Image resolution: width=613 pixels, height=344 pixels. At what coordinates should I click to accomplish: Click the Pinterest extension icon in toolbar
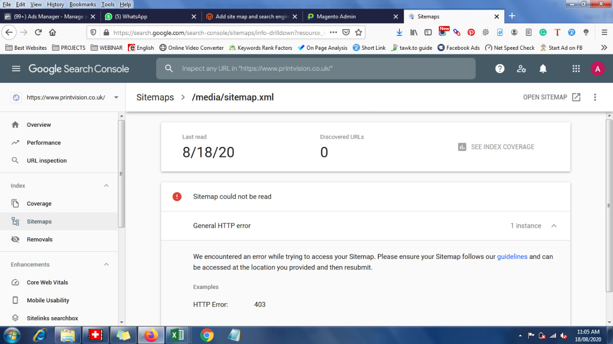(x=471, y=32)
